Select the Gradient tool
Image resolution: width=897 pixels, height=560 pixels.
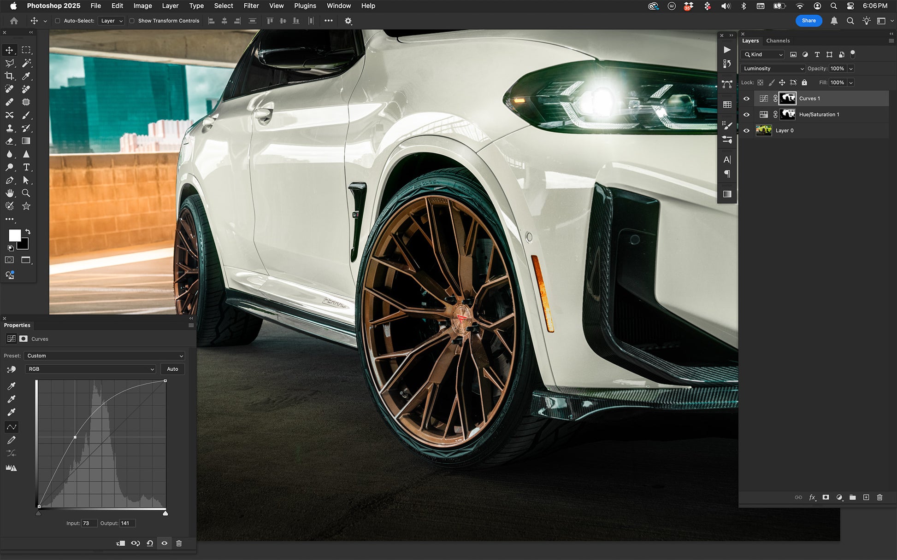(26, 141)
